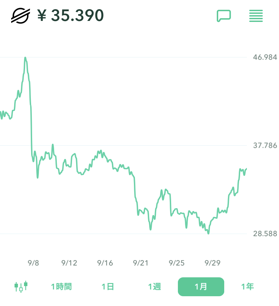Image resolution: width=279 pixels, height=306 pixels.
Task: Click the 28.588 price axis label
Action: [x=265, y=234]
